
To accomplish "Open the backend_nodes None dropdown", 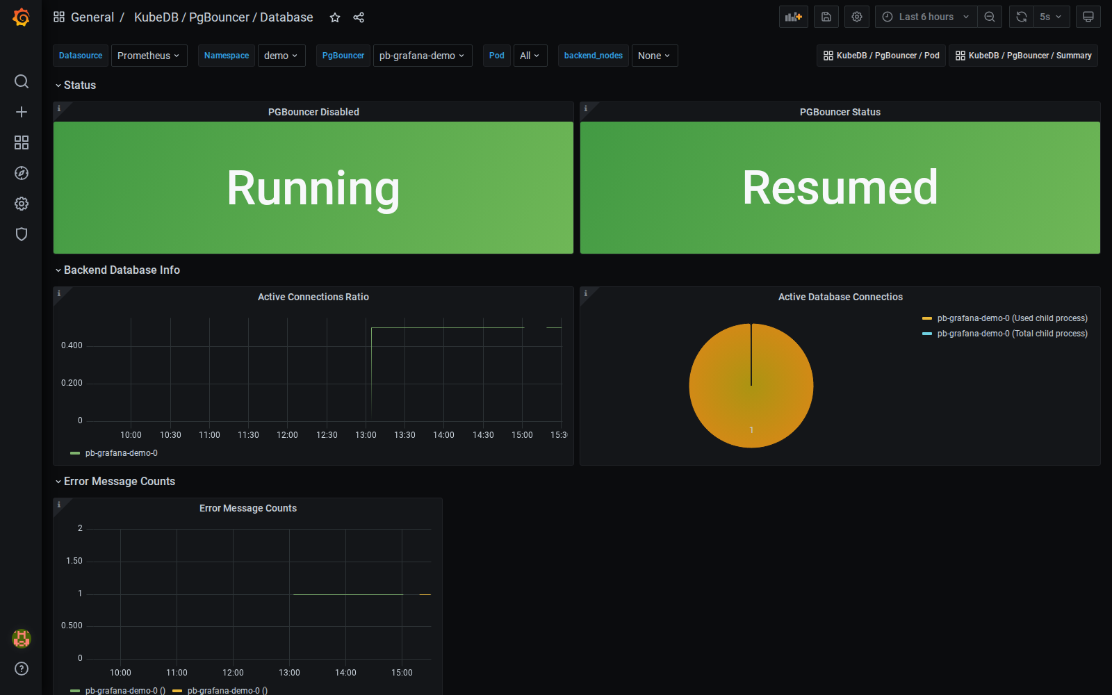I will 655,56.
